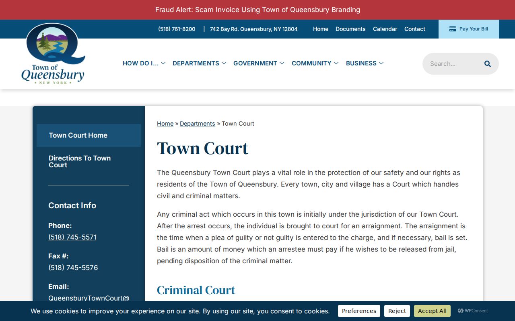Click the Town Court page heading

click(x=202, y=148)
